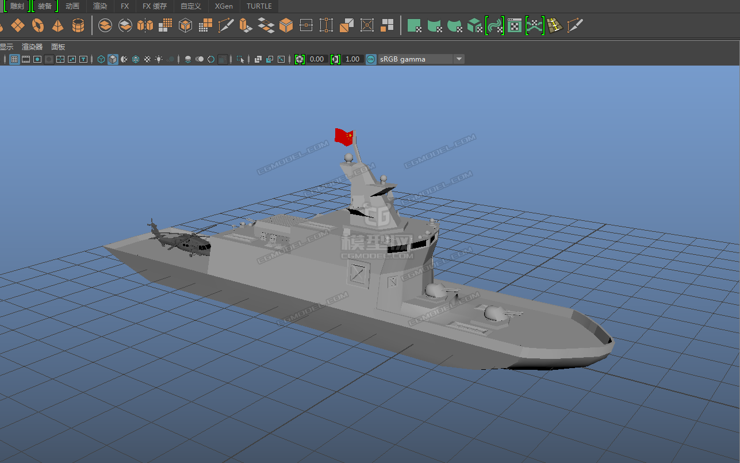The image size is (740, 463).
Task: Click the Cylindrical UV mapping icon
Action: point(435,25)
